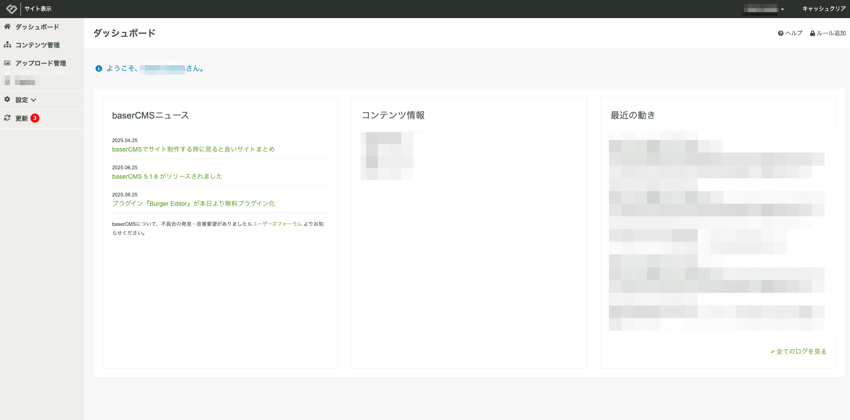Image resolution: width=850 pixels, height=420 pixels.
Task: Click the date 2025.04.25 in news
Action: tap(125, 140)
